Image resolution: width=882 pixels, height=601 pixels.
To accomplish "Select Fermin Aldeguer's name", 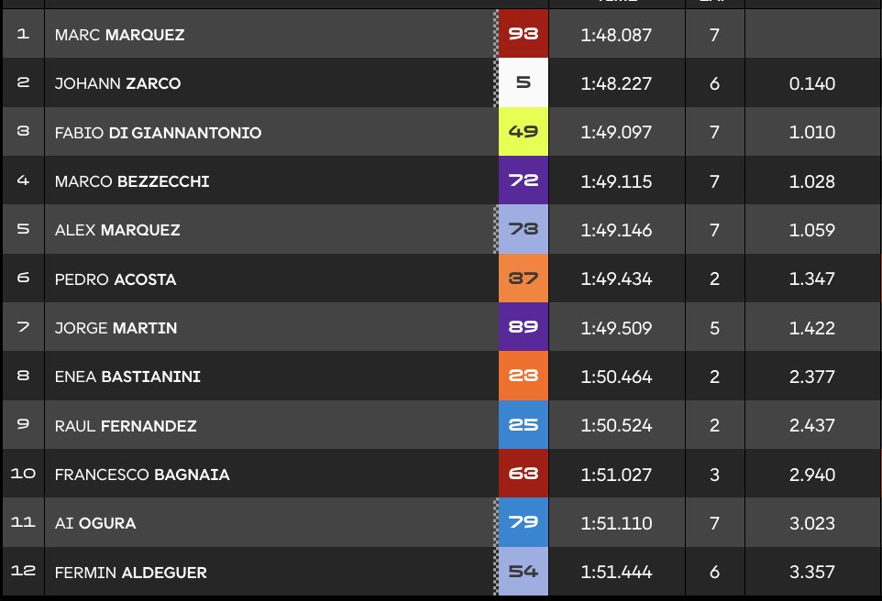I will pos(131,573).
